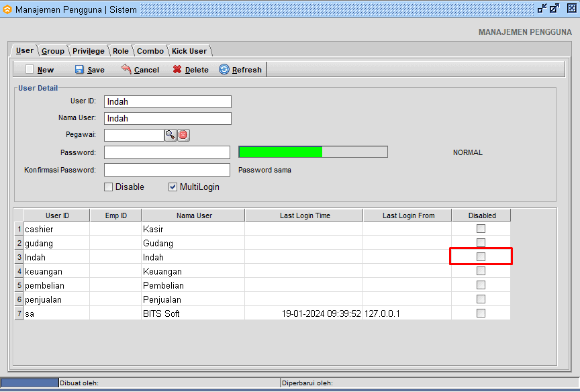Click the Konfirmasi Password input field
The width and height of the screenshot is (580, 392).
(167, 170)
